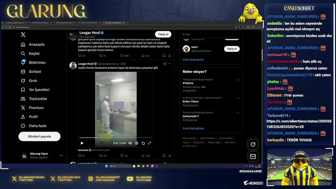Screen dimensions: 336x189
Task: Reply to the video post with 21 replies
Action: click(x=81, y=156)
